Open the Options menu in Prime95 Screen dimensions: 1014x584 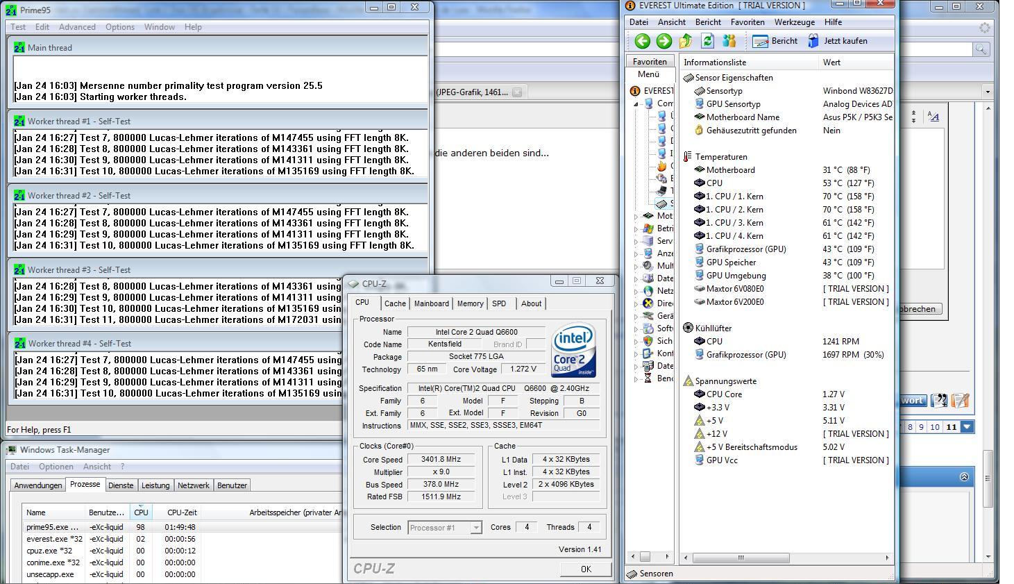coord(120,27)
